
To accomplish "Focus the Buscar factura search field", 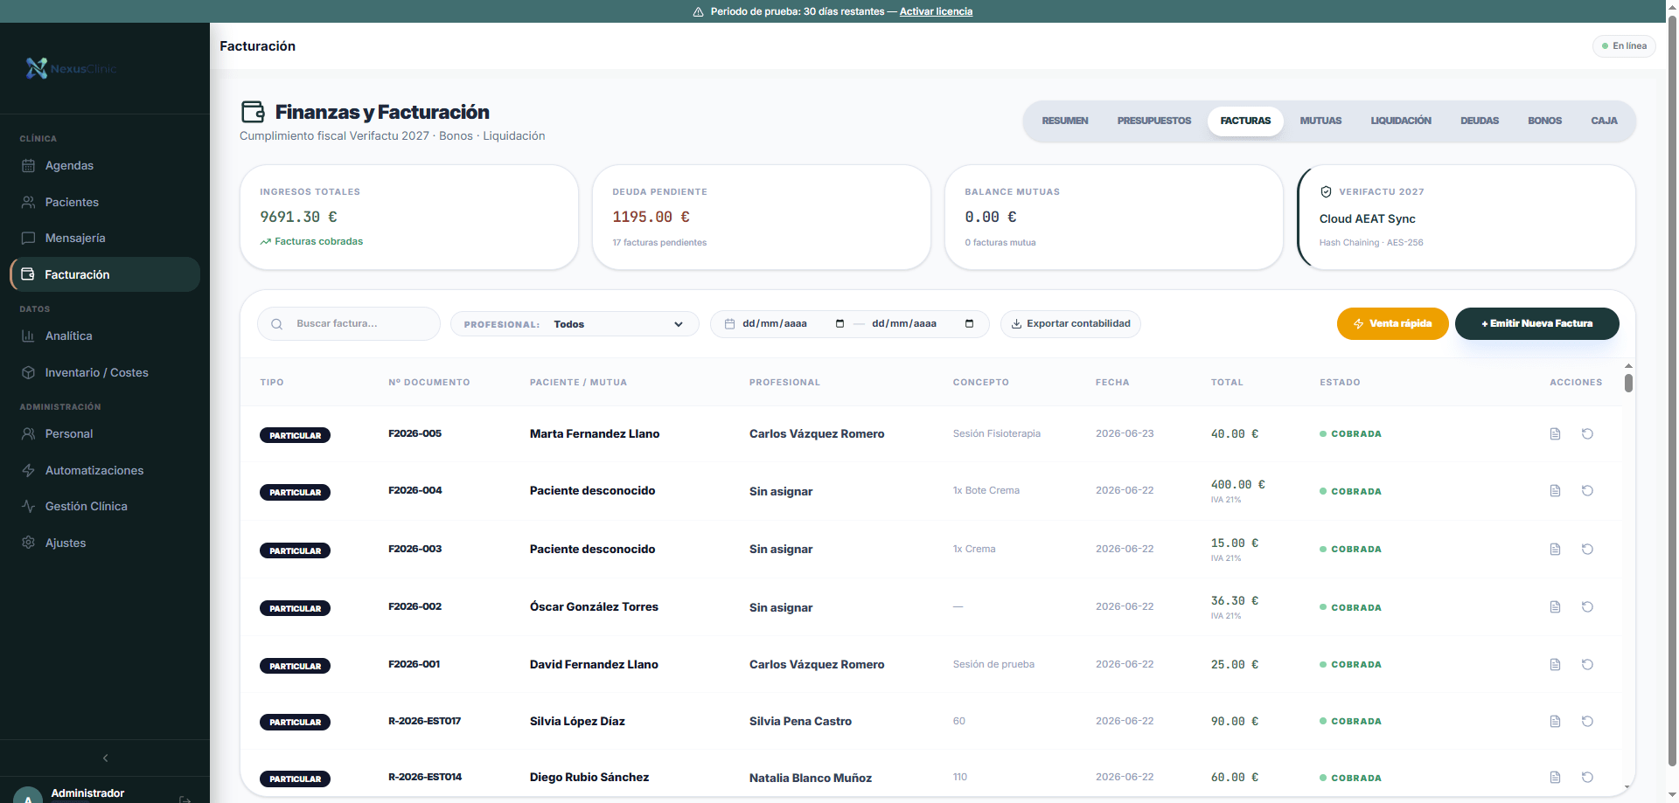I will [349, 323].
